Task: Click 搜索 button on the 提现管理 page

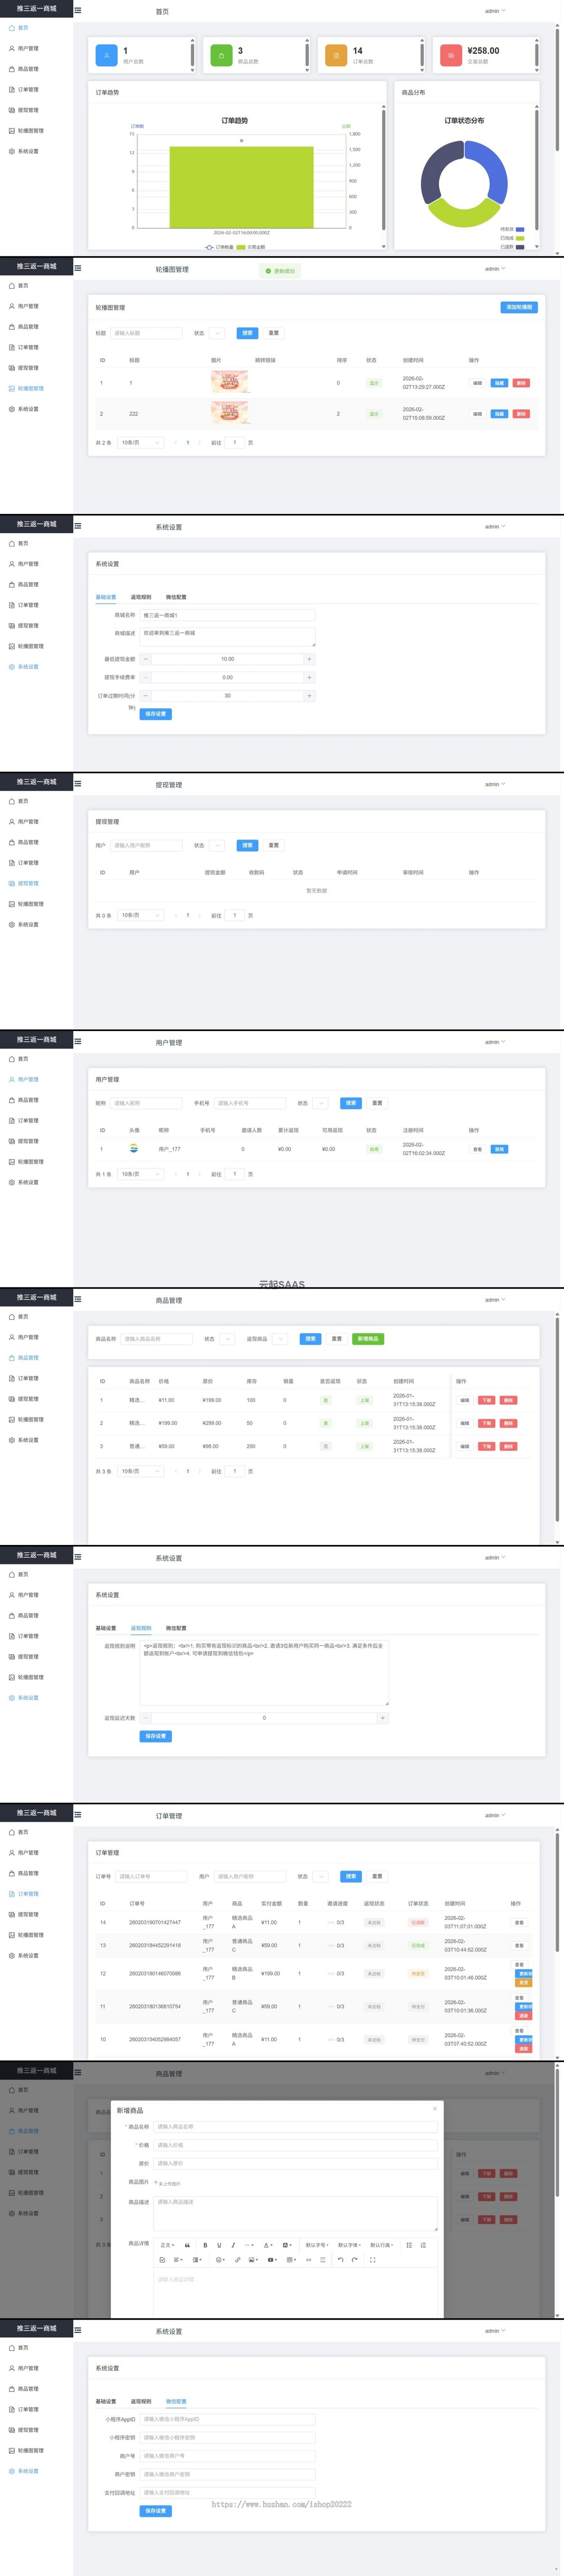Action: pos(248,845)
